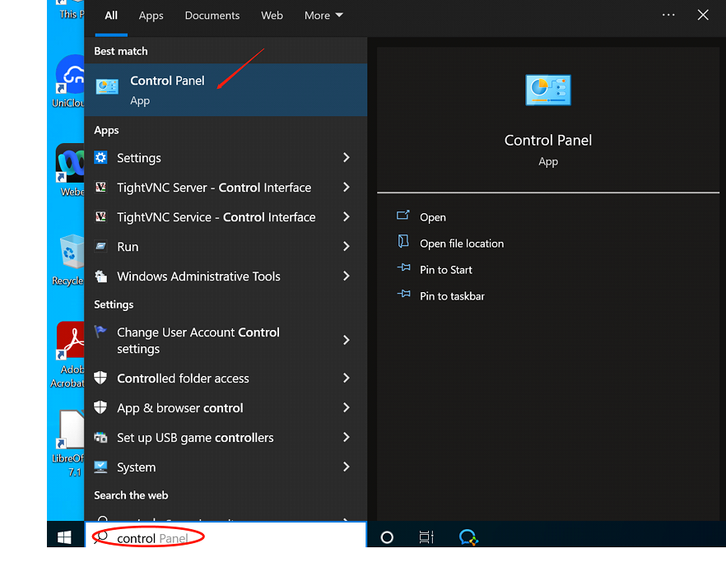Expand TightVNC Service Control Interface arrow
The height and width of the screenshot is (562, 726).
347,217
